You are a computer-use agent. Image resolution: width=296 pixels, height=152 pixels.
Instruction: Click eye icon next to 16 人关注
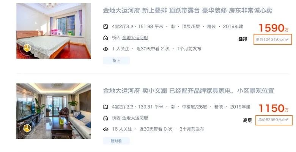(x=106, y=129)
